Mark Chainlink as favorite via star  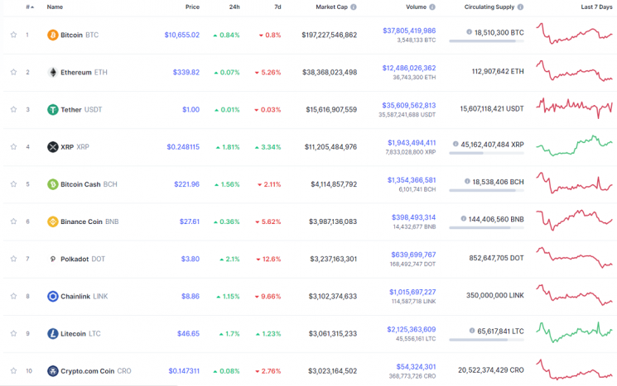(x=13, y=296)
